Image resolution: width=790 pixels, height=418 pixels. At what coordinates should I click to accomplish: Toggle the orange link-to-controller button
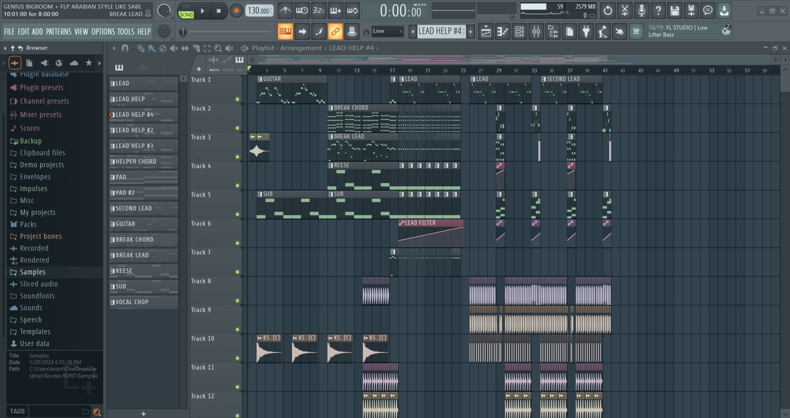point(335,32)
